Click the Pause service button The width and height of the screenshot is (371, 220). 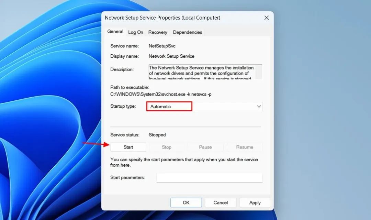tap(205, 147)
